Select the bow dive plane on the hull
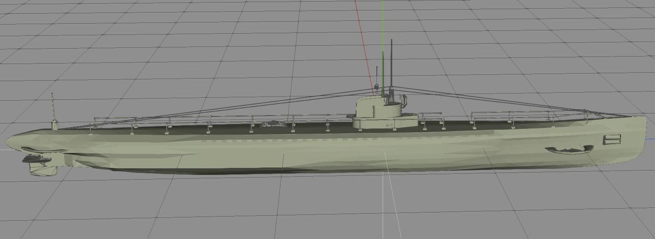 (x=568, y=149)
